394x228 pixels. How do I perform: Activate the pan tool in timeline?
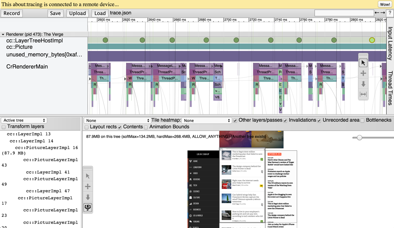click(x=363, y=74)
